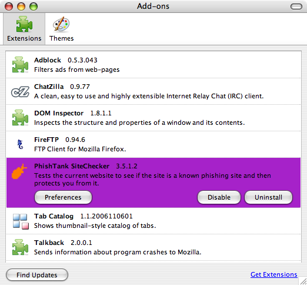The image size is (307, 285).
Task: Select the Talkback extension name
Action: pos(49,243)
